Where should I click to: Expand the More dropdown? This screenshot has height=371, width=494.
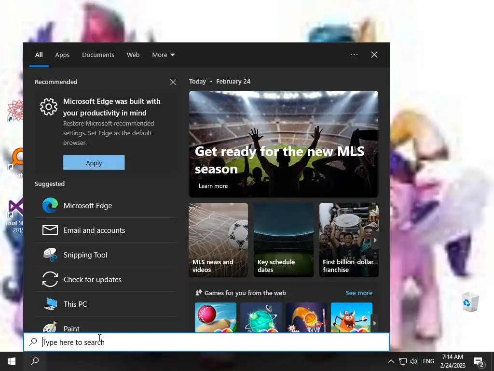tap(163, 55)
